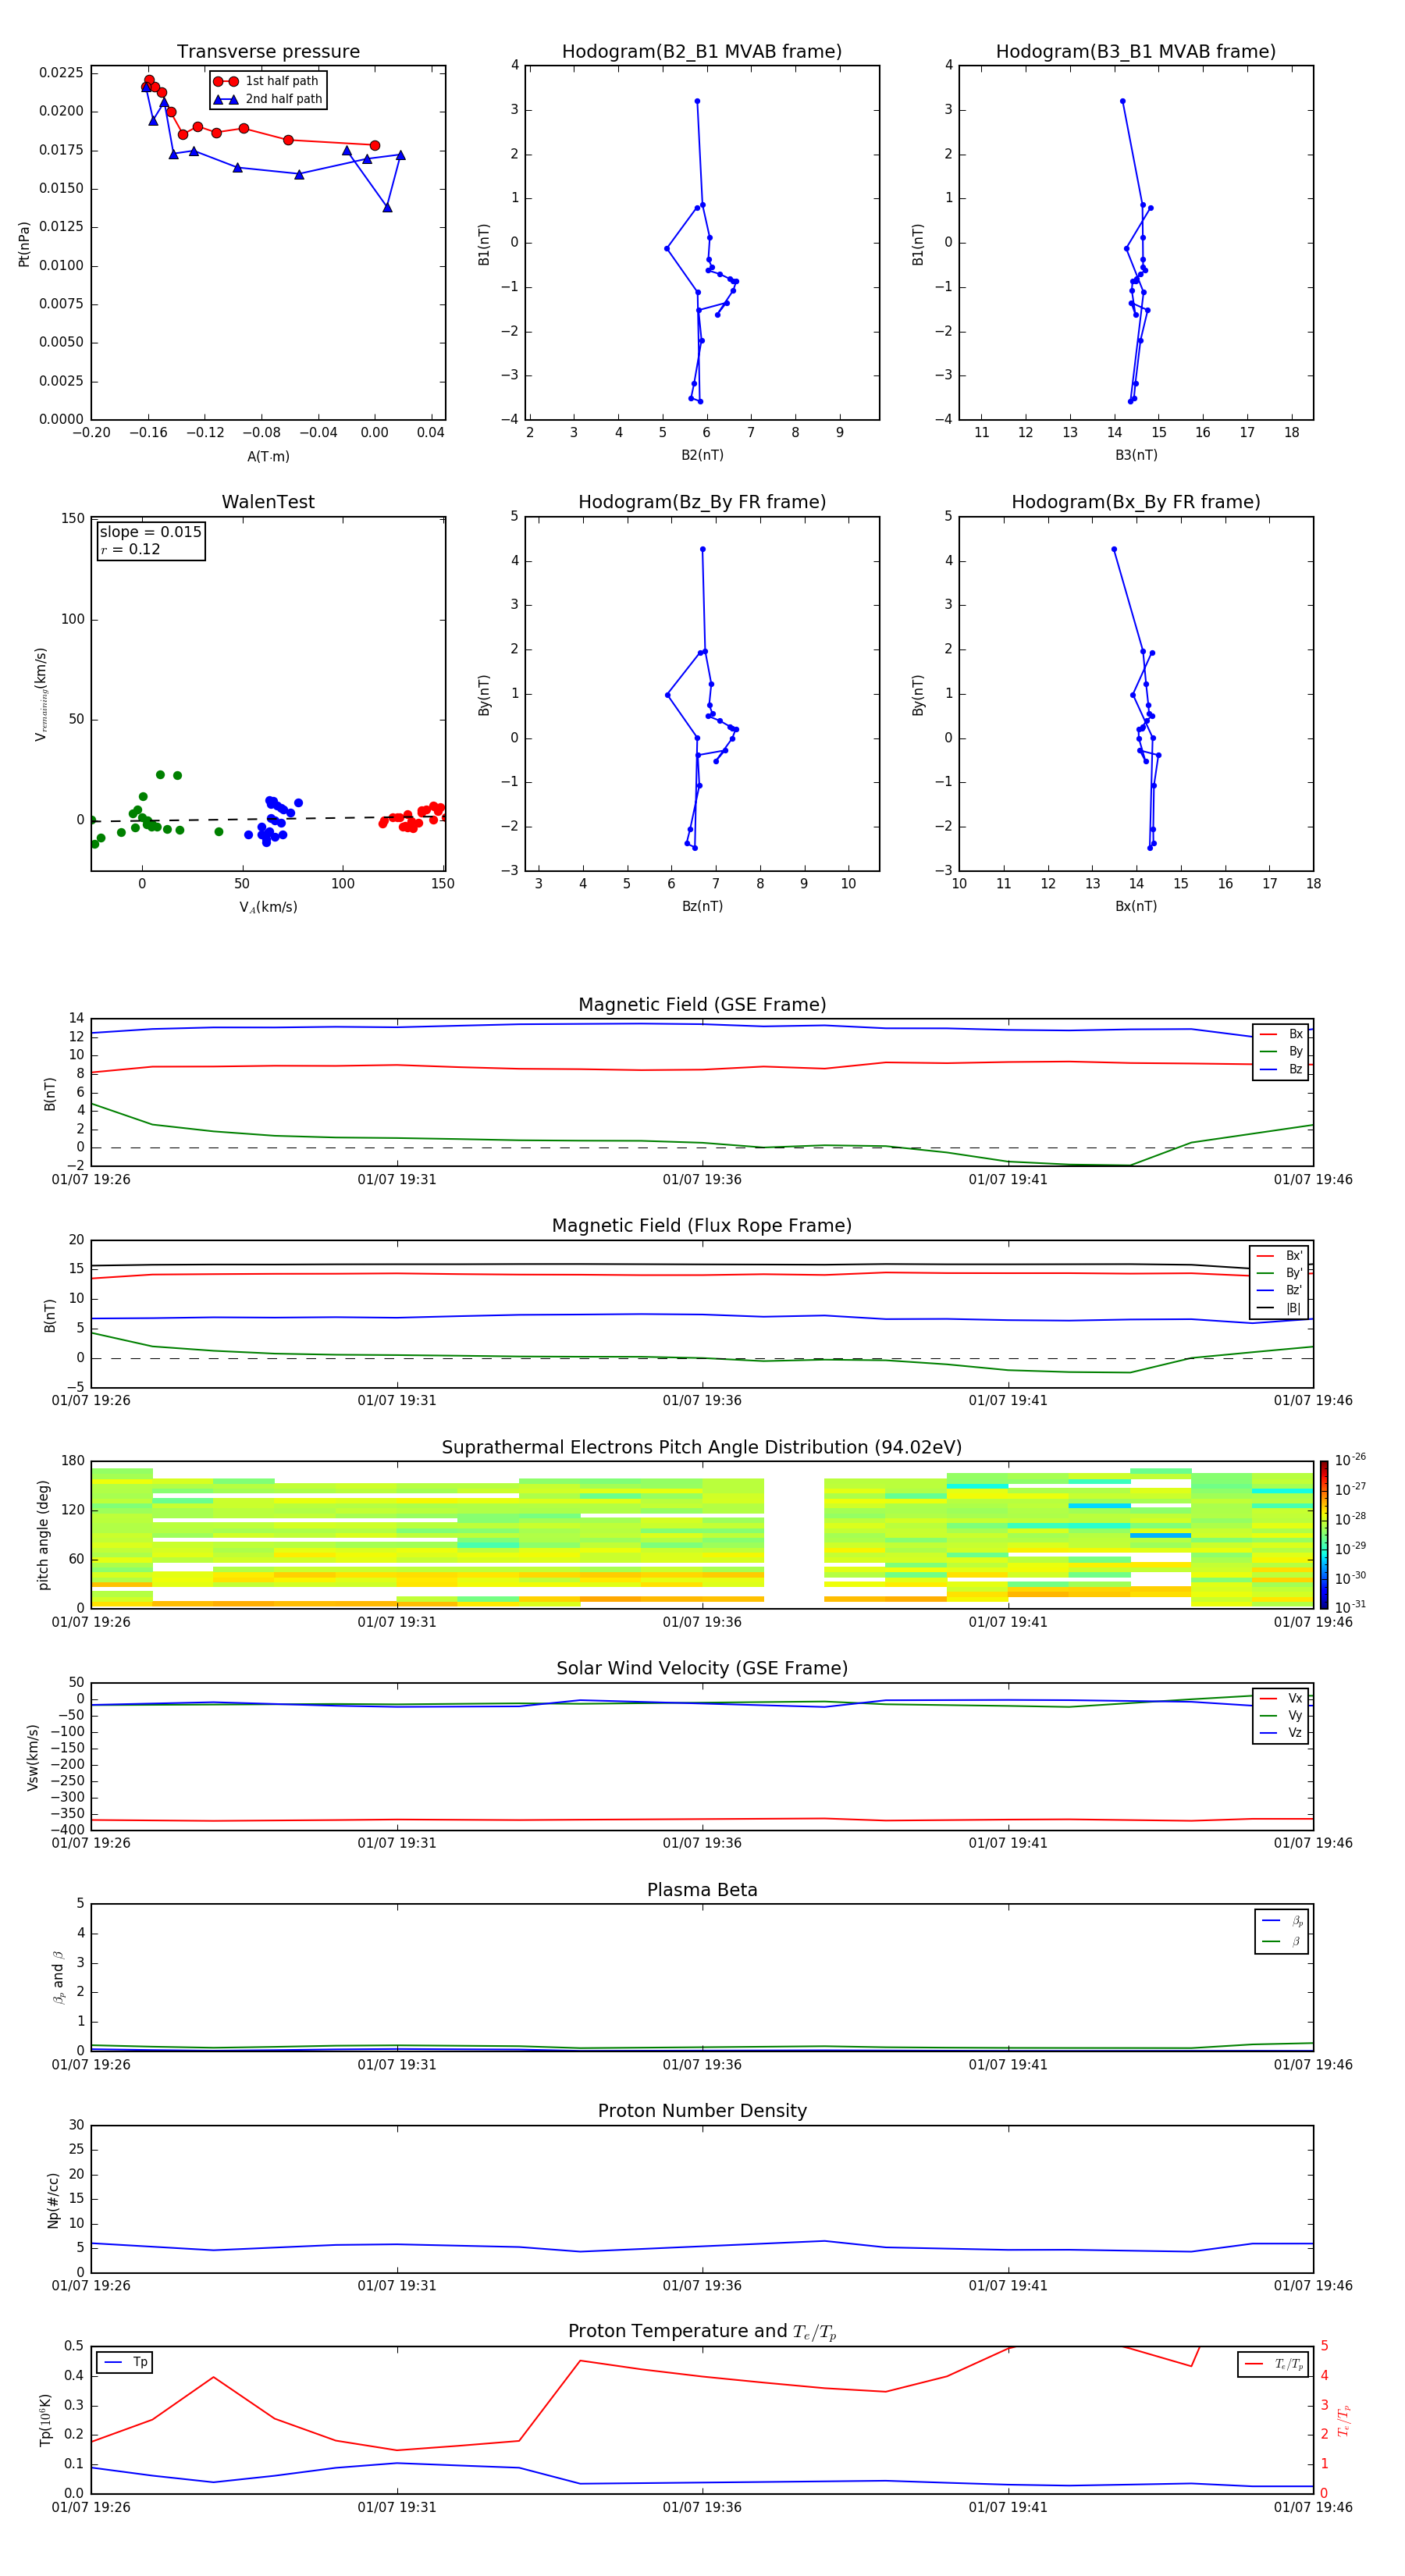The image size is (1405, 2576).
Task: Click the 'Magnetic Field (Flux Rope Frame)' title
Action: [702, 1226]
